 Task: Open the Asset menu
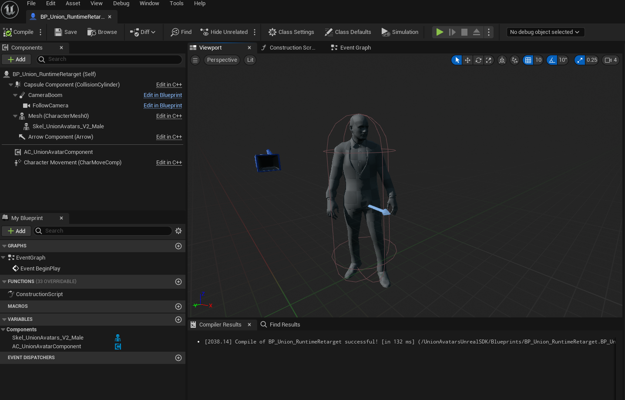tap(73, 3)
